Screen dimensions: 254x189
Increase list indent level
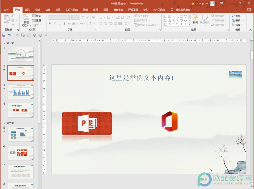coord(123,17)
